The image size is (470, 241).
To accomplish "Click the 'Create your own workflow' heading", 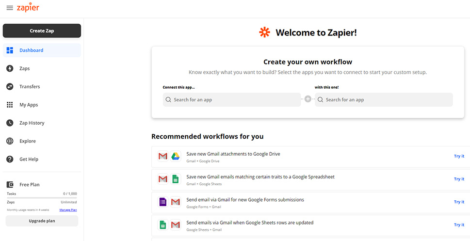I will click(308, 62).
